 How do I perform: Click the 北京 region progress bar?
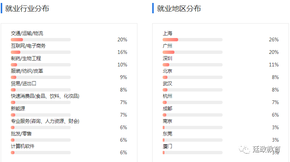(x=193, y=77)
